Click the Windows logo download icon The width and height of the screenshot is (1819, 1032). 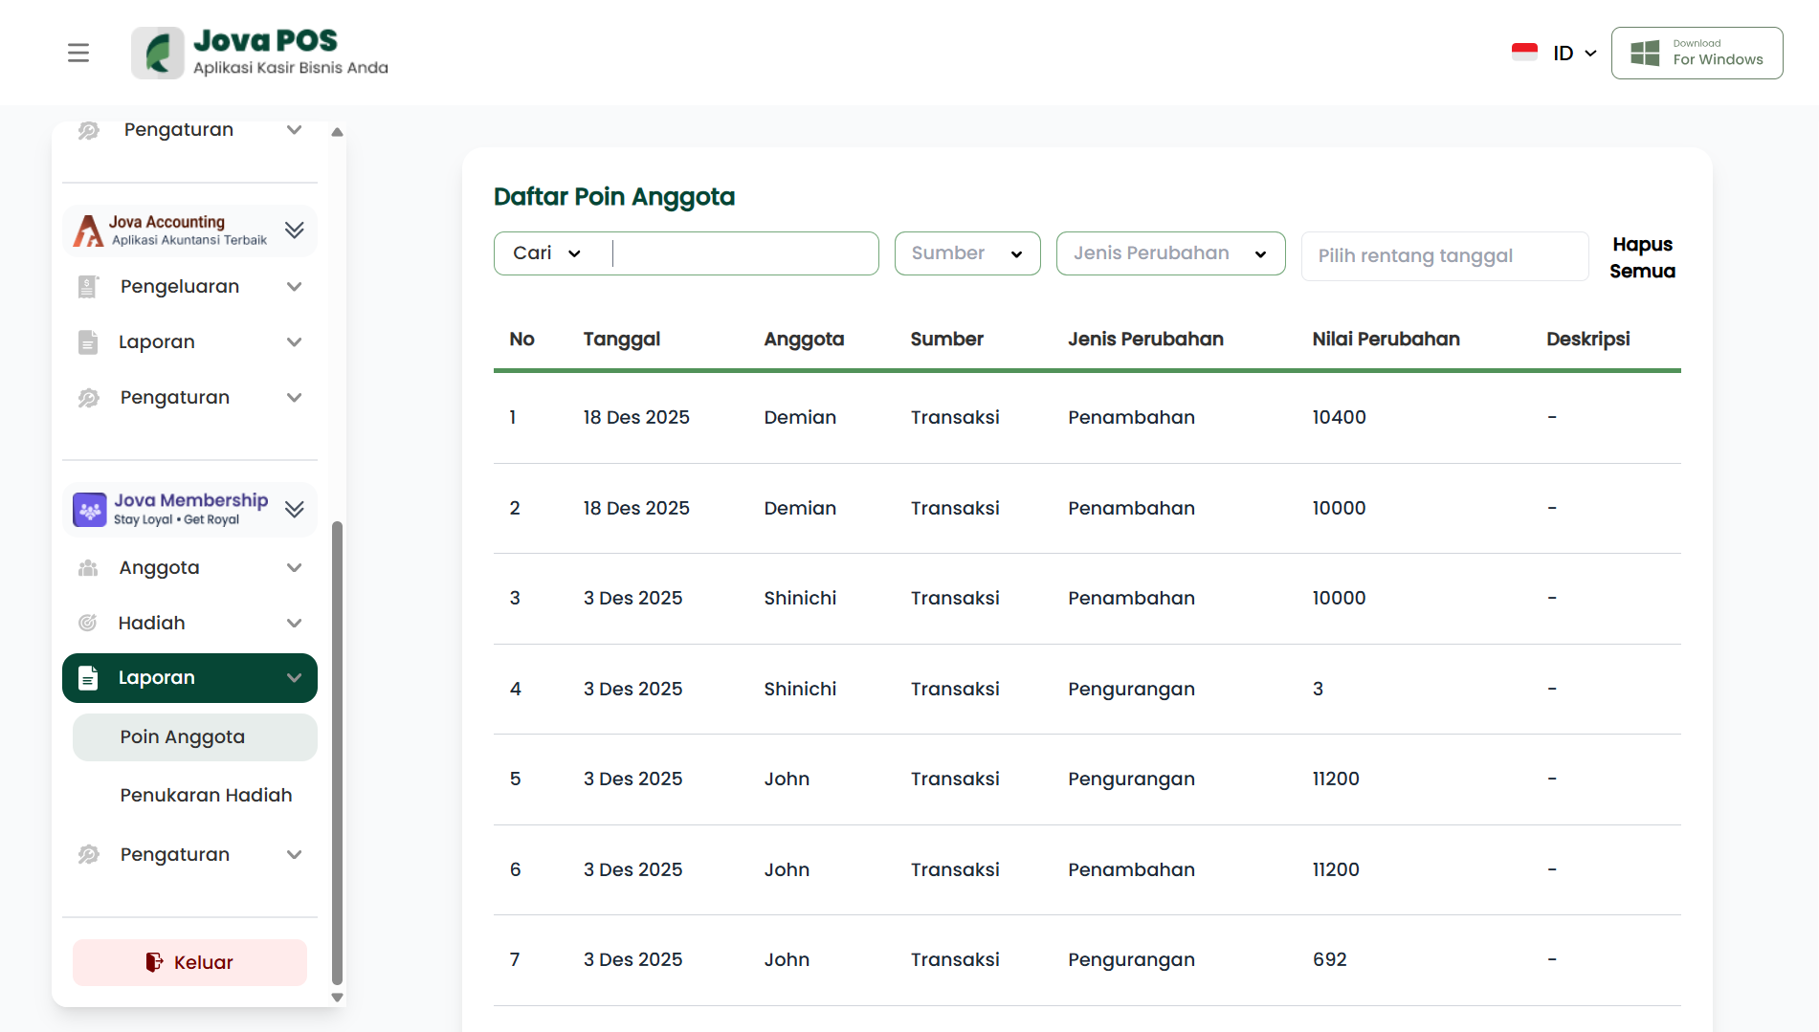[1645, 53]
